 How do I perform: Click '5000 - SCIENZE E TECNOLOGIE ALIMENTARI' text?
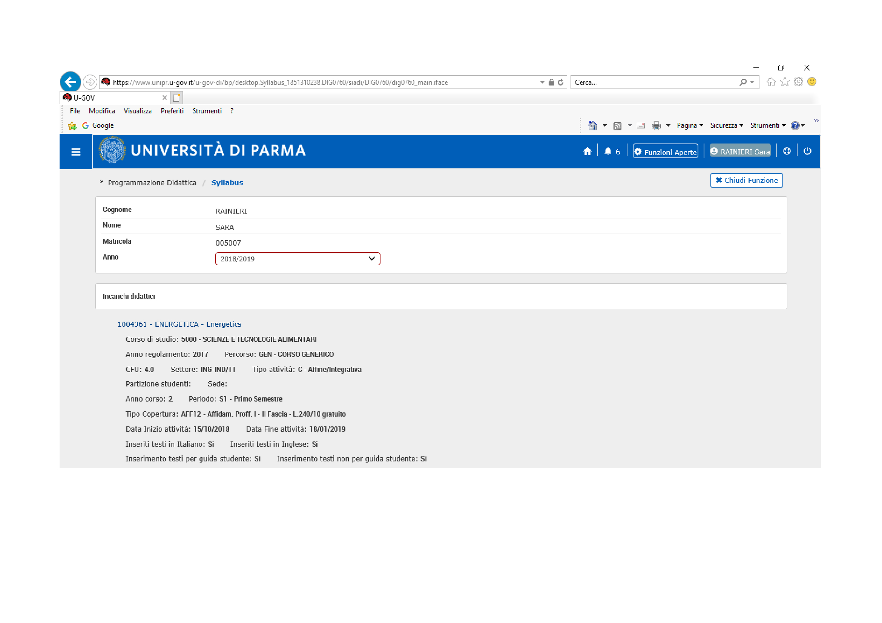(x=249, y=339)
